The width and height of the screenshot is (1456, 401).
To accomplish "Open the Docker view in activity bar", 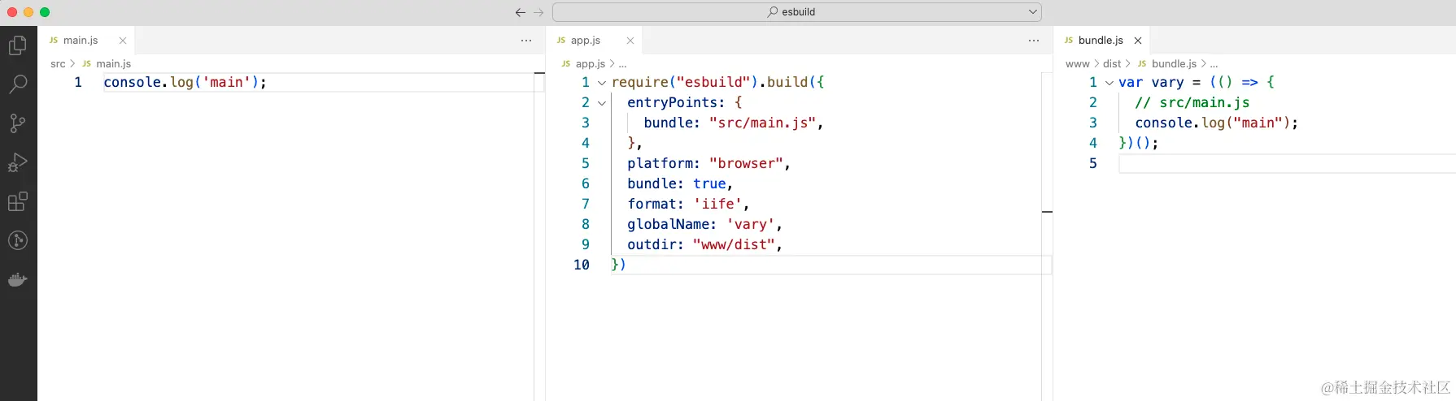I will pos(18,280).
